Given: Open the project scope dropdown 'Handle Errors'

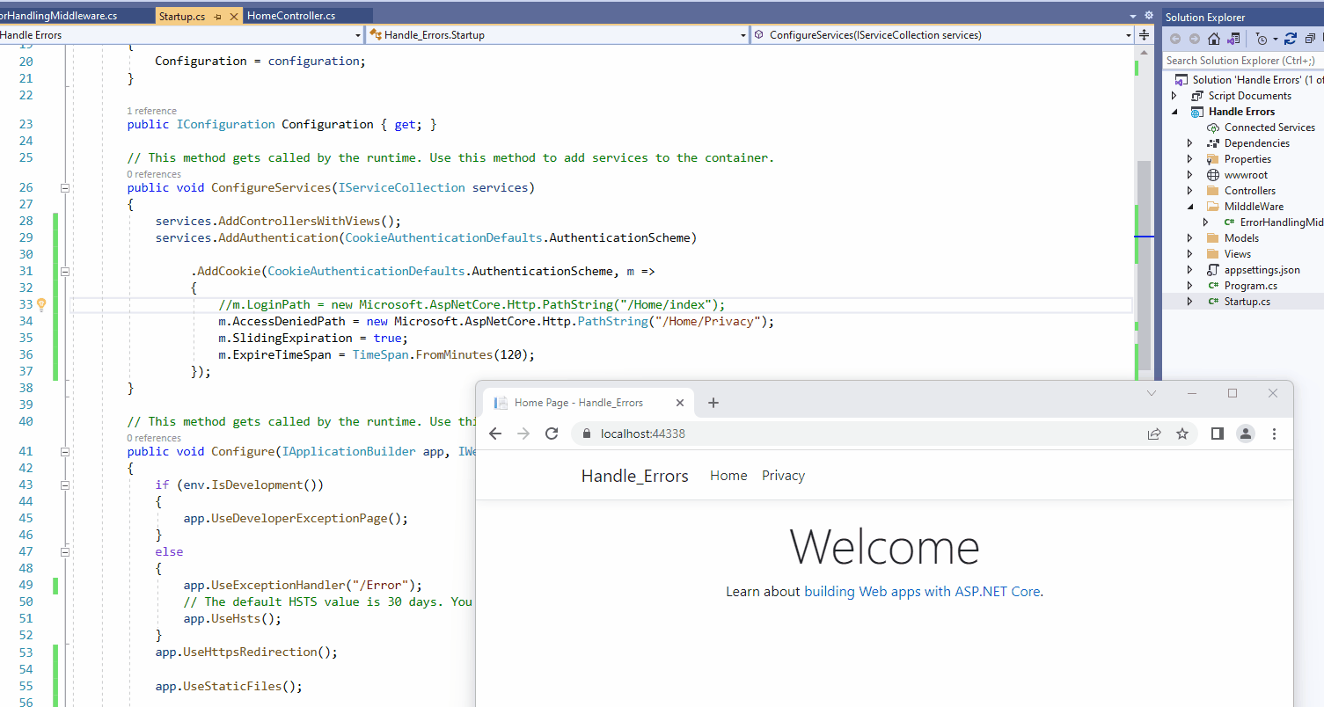Looking at the screenshot, I should tap(357, 35).
